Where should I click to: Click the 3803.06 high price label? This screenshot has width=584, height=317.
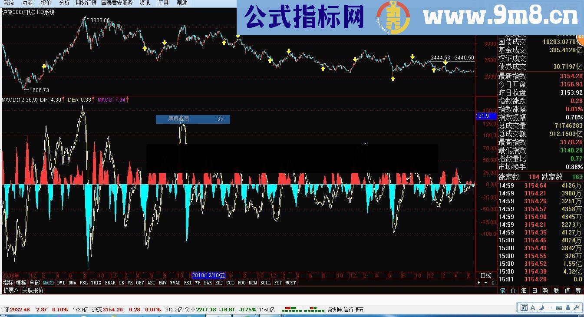(99, 20)
